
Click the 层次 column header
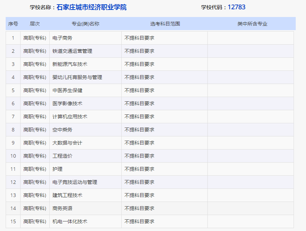[35, 24]
